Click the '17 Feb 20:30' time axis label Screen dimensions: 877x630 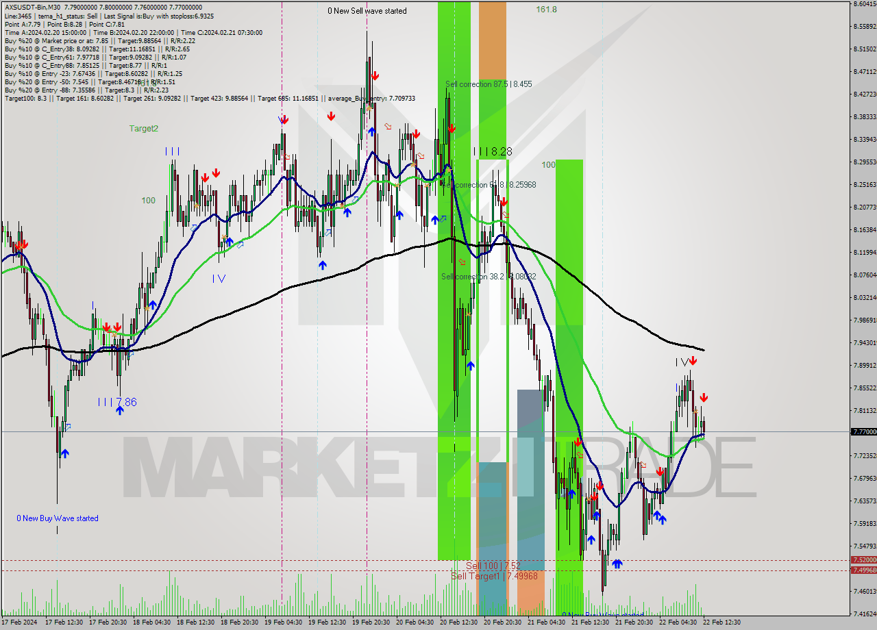click(x=109, y=622)
